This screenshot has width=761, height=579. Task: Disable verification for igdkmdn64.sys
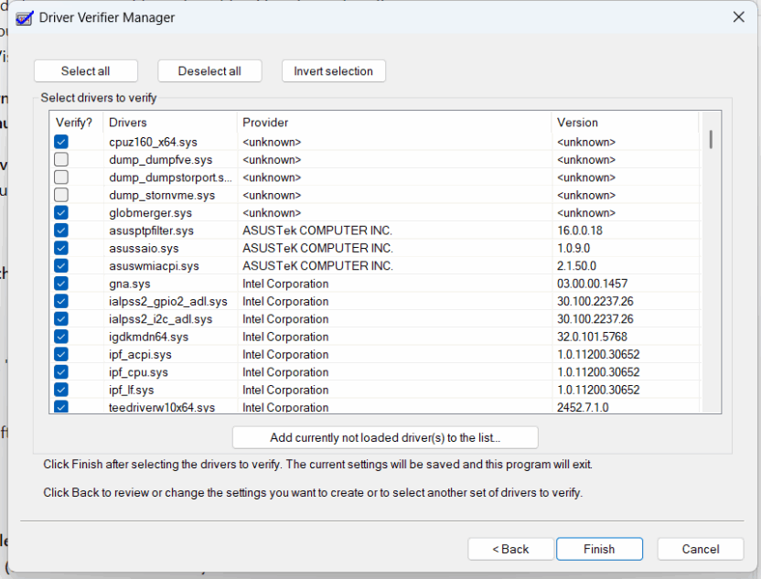click(60, 337)
